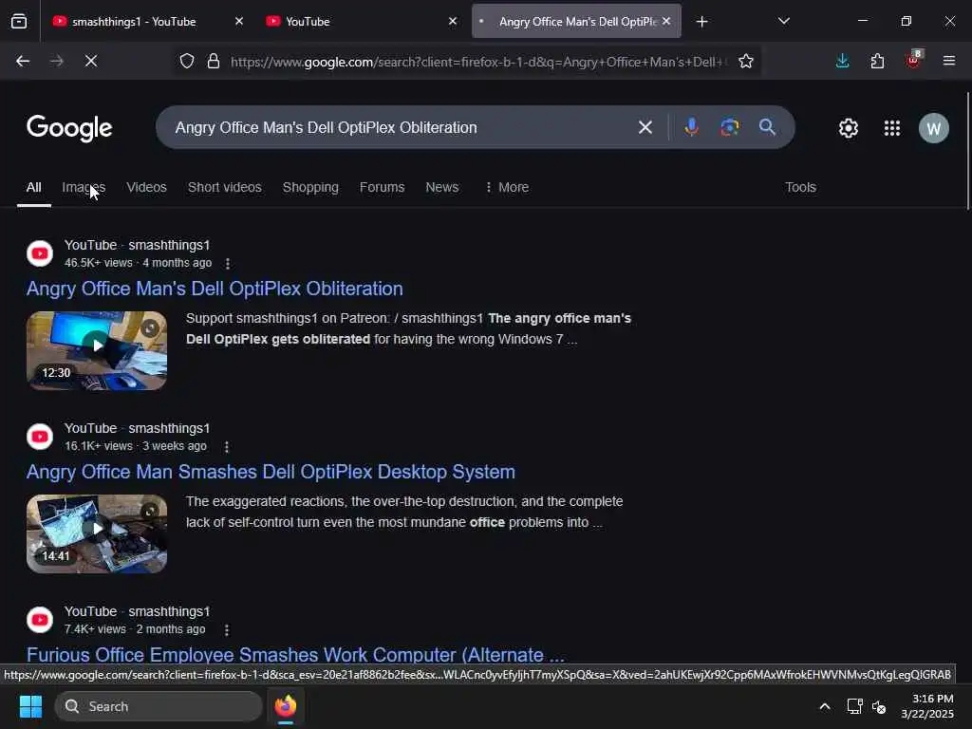Open Firefox View tabs list icon
The height and width of the screenshot is (729, 972).
pos(19,21)
